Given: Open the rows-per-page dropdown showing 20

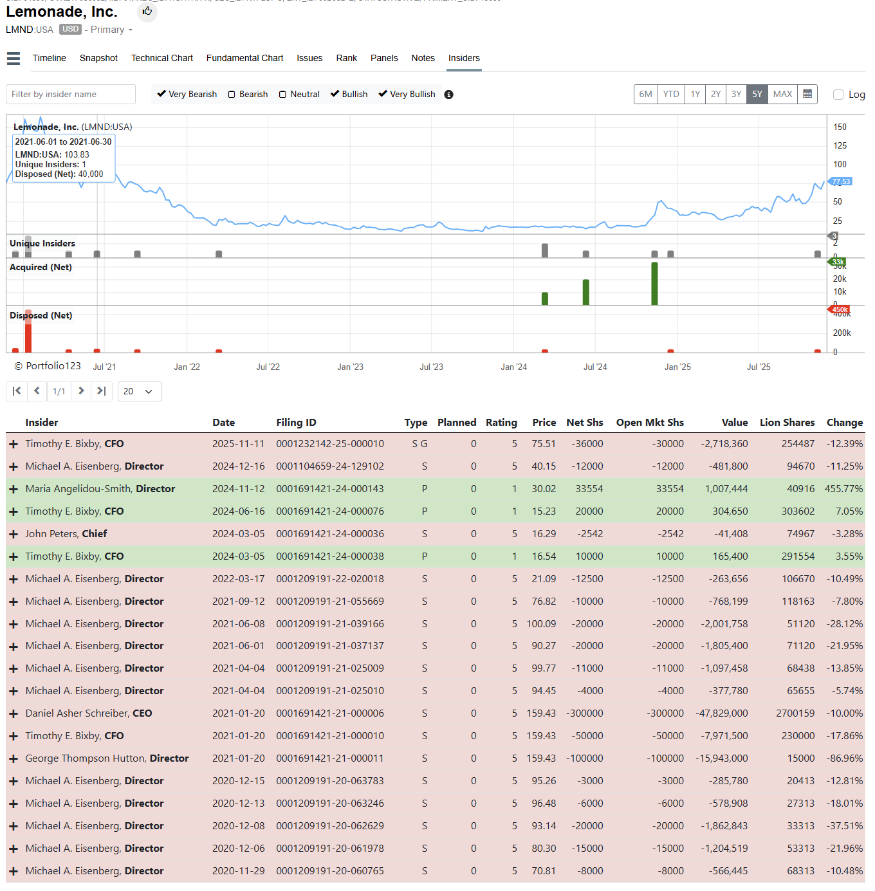Looking at the screenshot, I should click(140, 391).
